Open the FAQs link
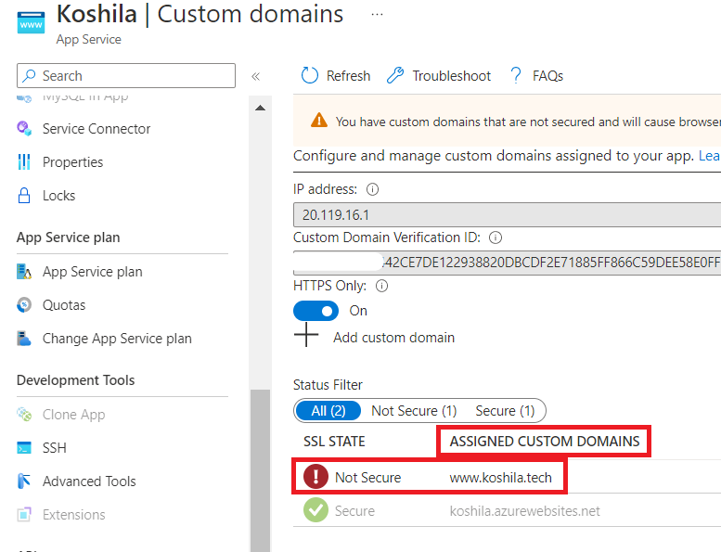 [547, 76]
